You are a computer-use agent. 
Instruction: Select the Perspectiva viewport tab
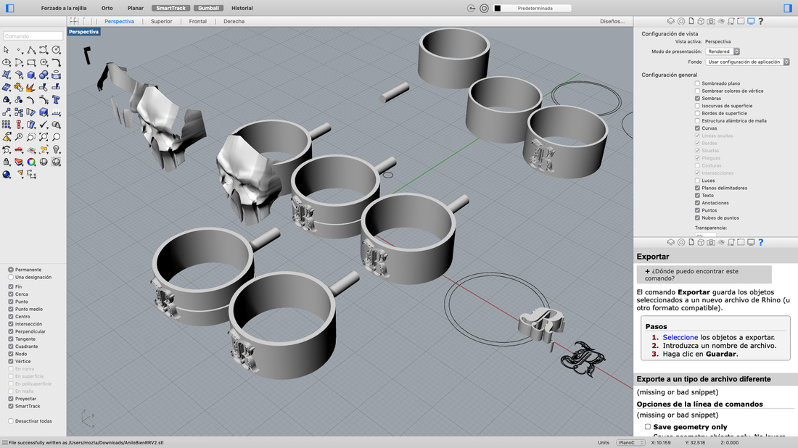119,21
